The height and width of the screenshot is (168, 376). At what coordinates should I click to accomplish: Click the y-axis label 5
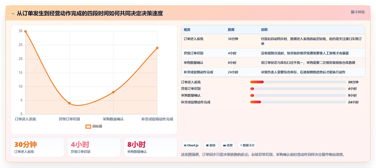(22, 100)
